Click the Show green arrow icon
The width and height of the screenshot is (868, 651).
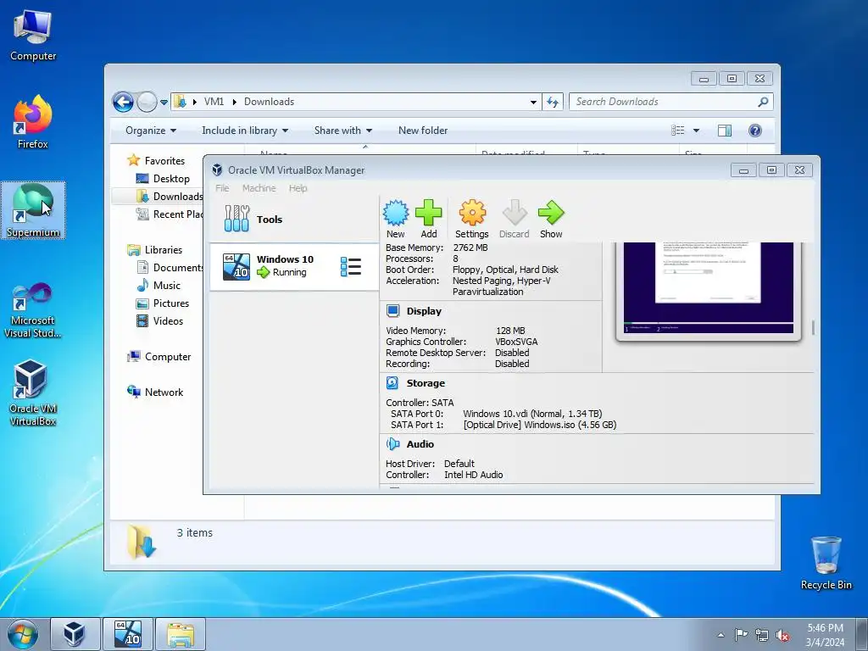[x=551, y=213]
